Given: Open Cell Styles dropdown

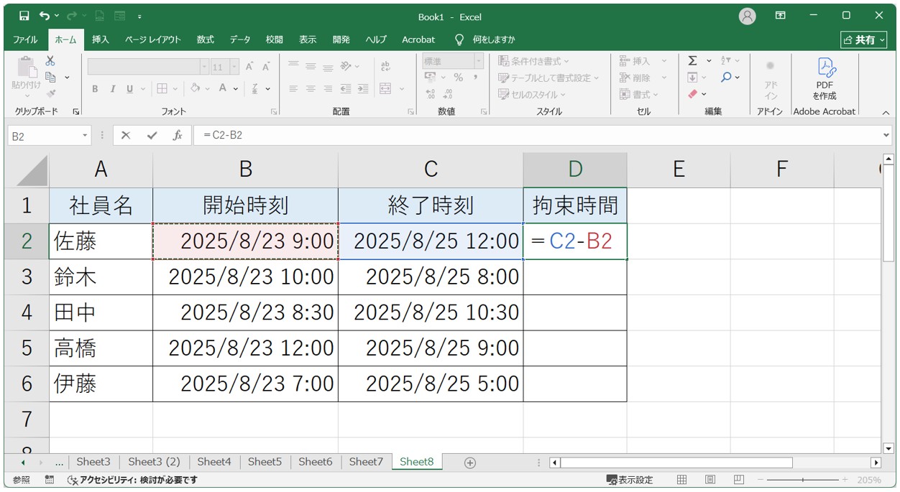Looking at the screenshot, I should pos(532,94).
